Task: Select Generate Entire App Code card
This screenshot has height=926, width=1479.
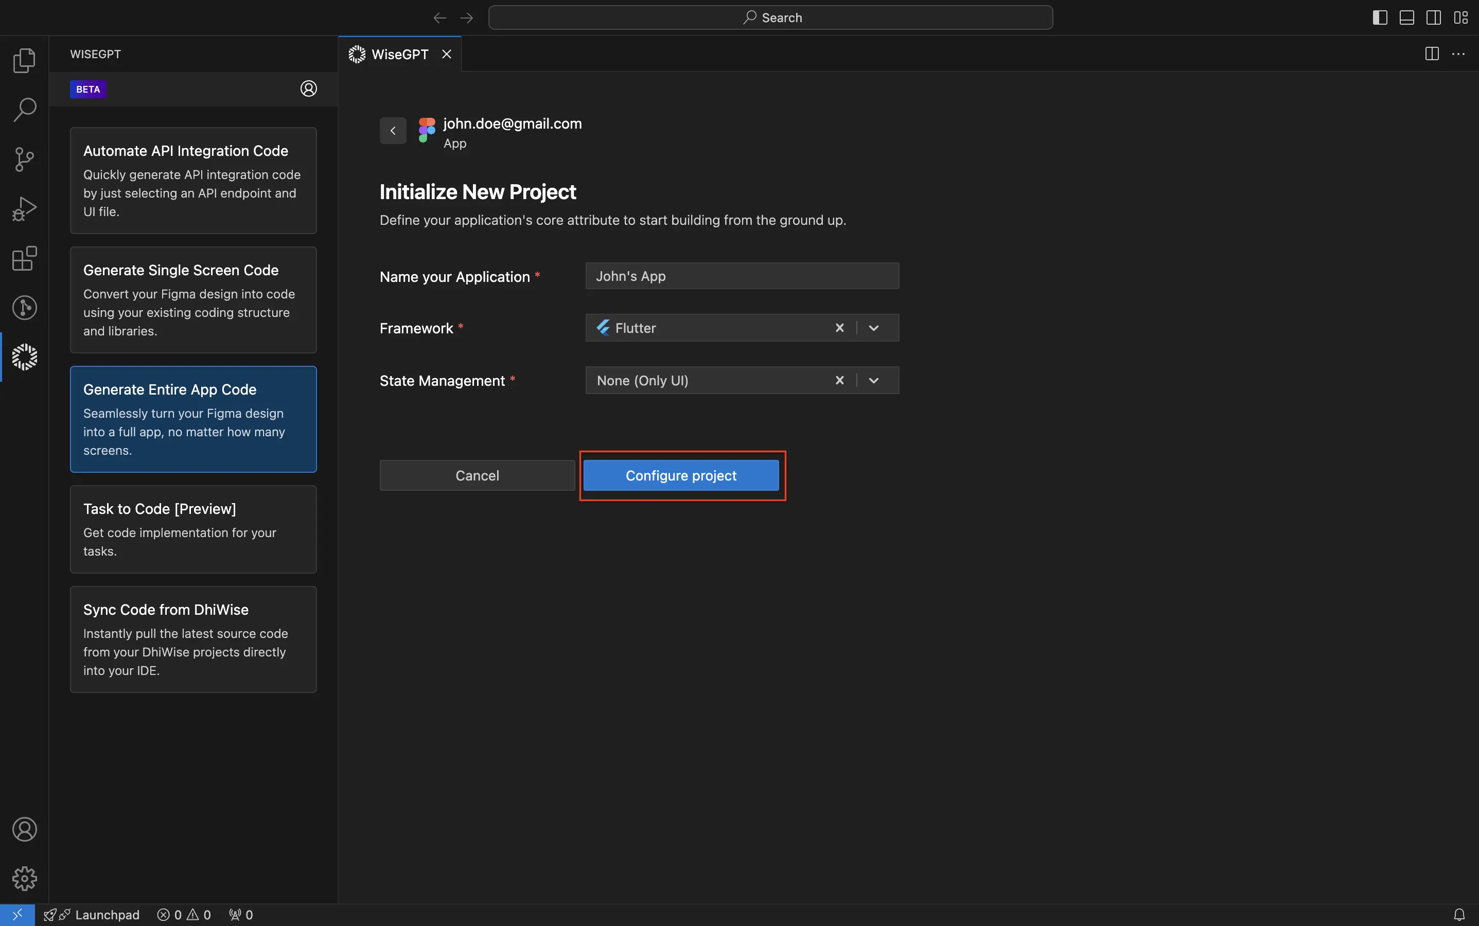Action: click(x=193, y=419)
